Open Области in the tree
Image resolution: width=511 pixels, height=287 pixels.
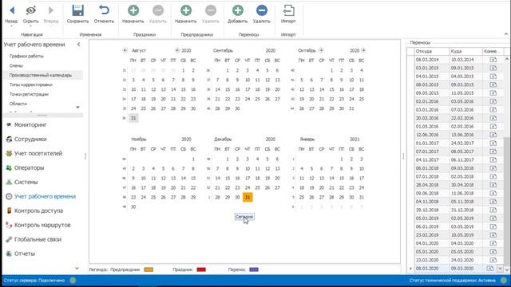pos(18,104)
